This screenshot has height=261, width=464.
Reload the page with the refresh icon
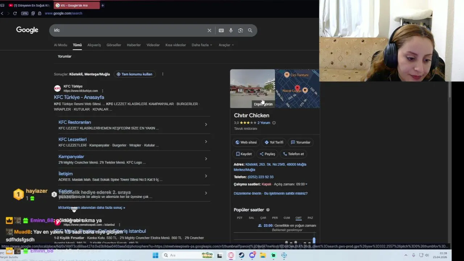click(15, 13)
